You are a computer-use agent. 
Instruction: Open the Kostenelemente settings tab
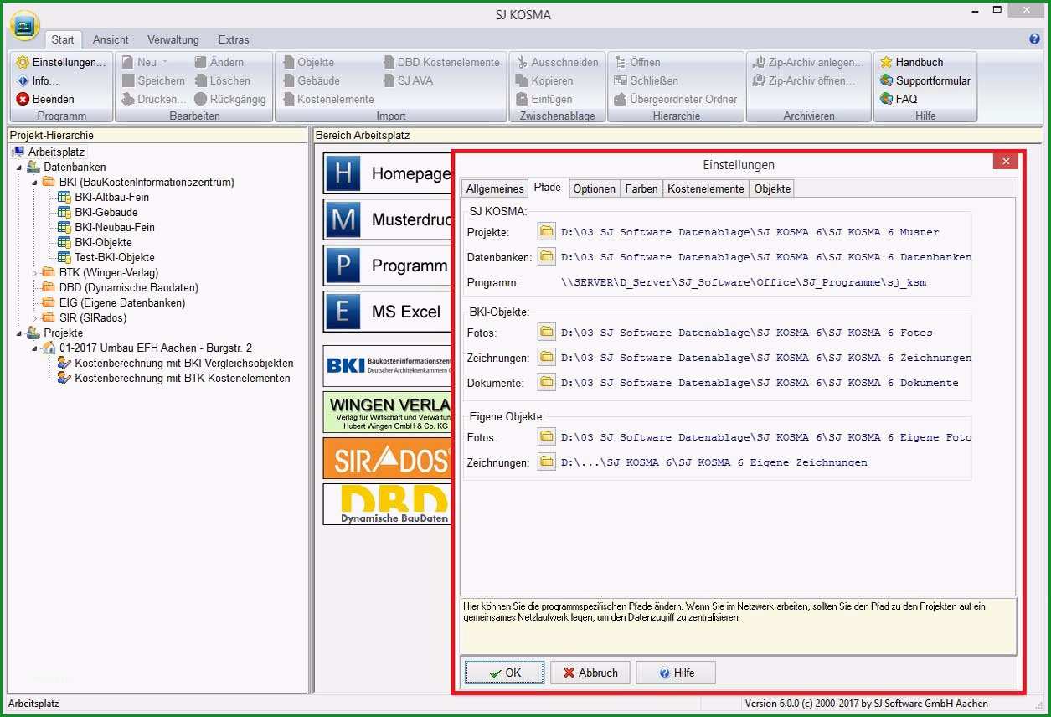point(706,188)
